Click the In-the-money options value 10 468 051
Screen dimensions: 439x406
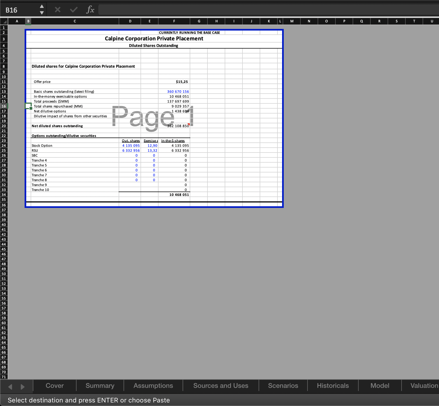pyautogui.click(x=179, y=96)
